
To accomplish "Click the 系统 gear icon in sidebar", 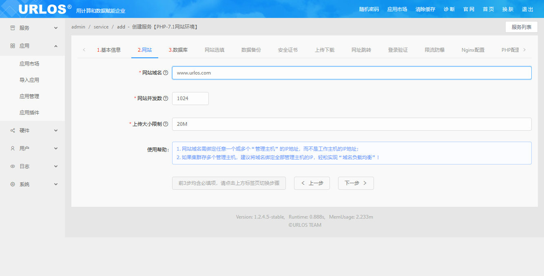I will tap(13, 184).
